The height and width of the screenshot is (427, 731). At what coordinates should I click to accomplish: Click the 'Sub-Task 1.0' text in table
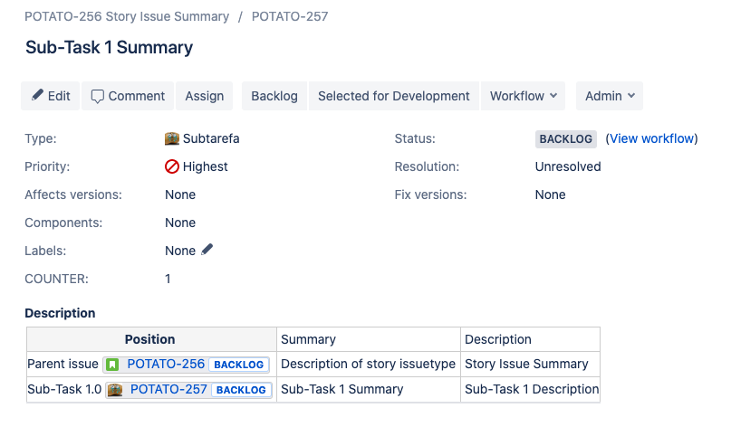pyautogui.click(x=64, y=389)
